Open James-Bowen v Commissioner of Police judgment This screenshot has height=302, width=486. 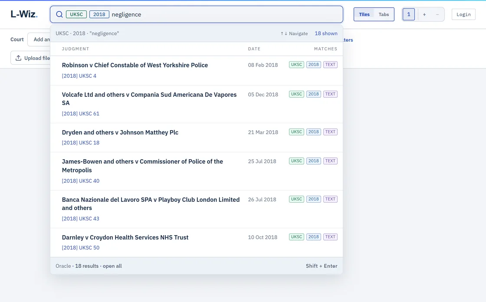coord(142,166)
